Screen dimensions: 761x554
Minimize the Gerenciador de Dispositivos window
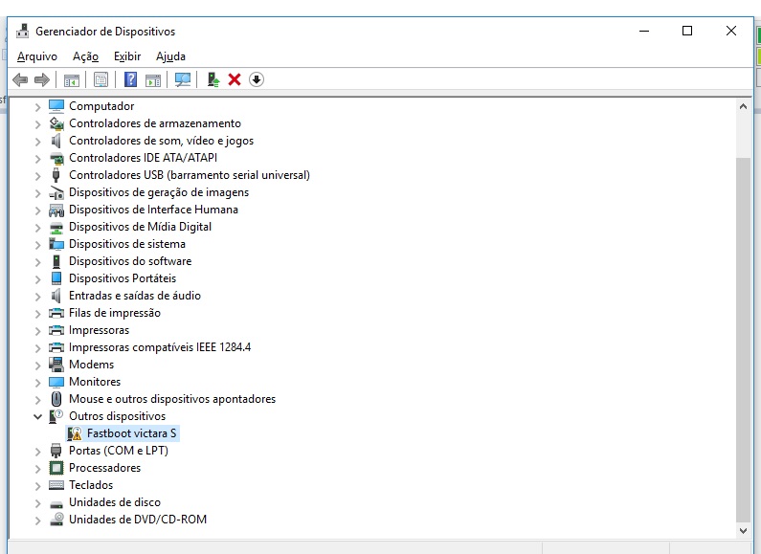pyautogui.click(x=644, y=31)
